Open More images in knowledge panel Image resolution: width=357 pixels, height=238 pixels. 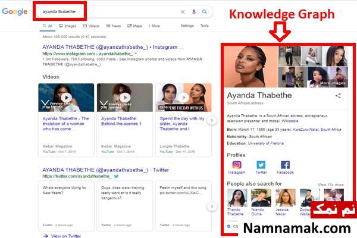click(x=332, y=83)
